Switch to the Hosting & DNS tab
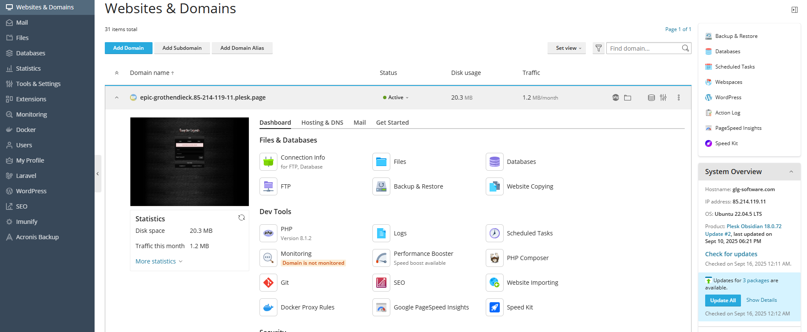 pyautogui.click(x=322, y=123)
